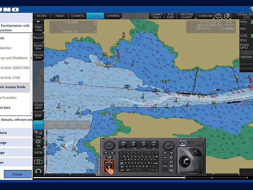Viewport: 253px width, 190px height.
Task: Click the settings cubes icon beside help
Action: pyautogui.click(x=227, y=16)
